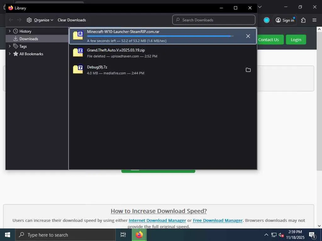Screen dimensions: 322x241
Task: Click the Library back arrow
Action: [11, 20]
